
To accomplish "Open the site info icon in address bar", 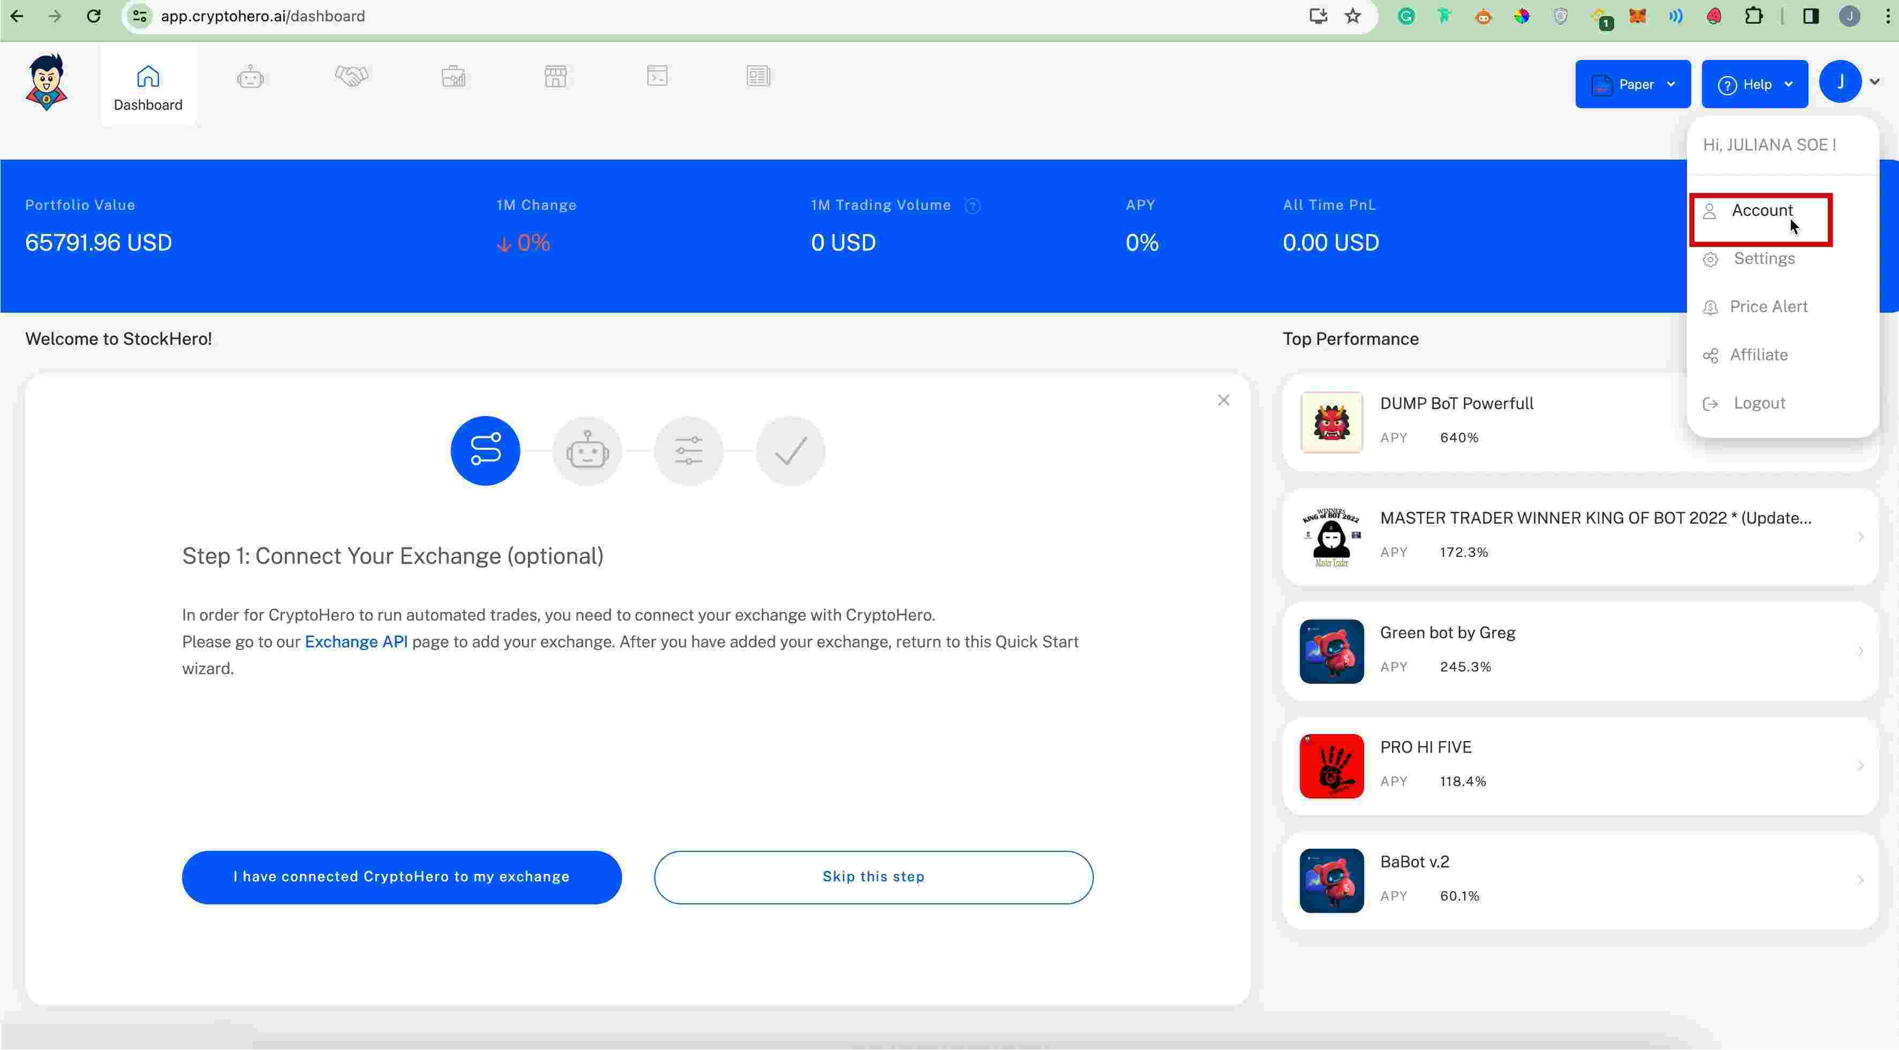I will 139,16.
